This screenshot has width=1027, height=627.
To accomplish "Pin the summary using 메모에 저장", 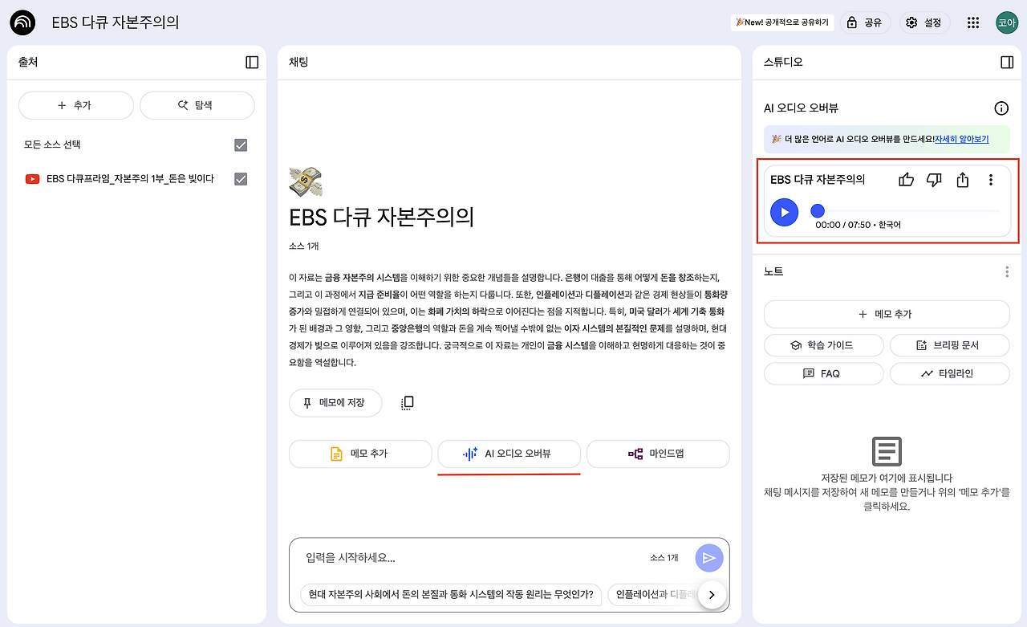I will [x=335, y=403].
